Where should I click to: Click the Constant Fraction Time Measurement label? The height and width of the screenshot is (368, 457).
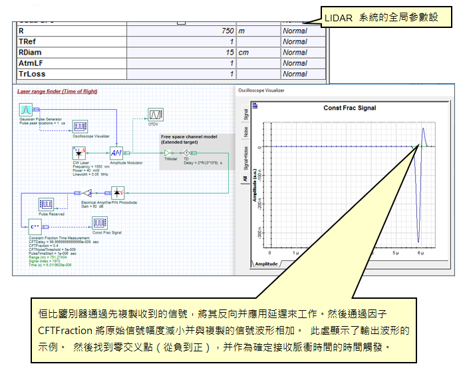tap(59, 238)
